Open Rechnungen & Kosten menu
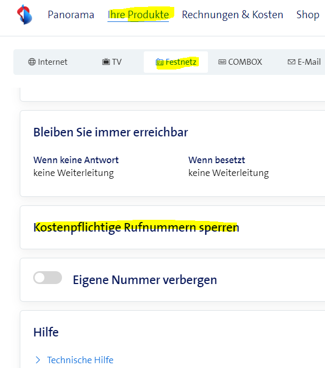The width and height of the screenshot is (325, 368). click(x=232, y=14)
